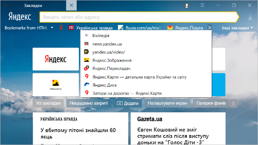This screenshot has width=258, height=145.
Task: Expand Bookmarks from HTML folder
Action: tap(29, 28)
